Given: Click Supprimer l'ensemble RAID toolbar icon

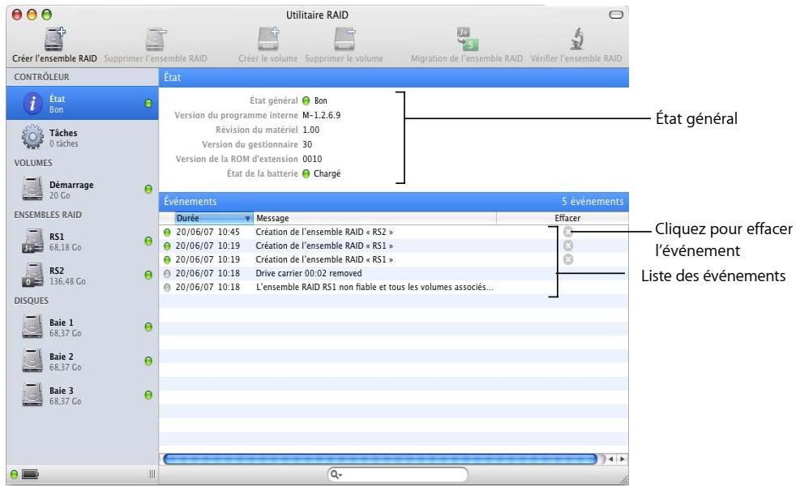Looking at the screenshot, I should pyautogui.click(x=156, y=39).
